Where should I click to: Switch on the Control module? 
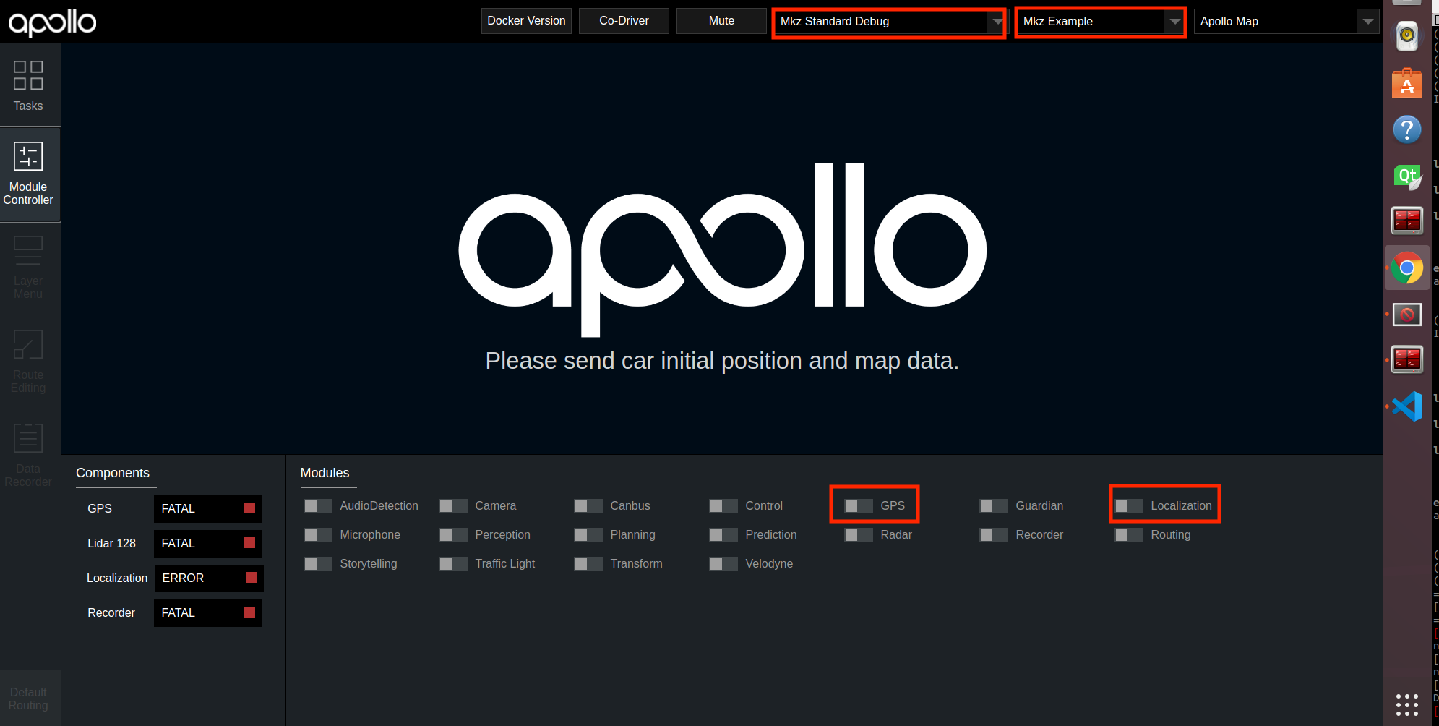[x=723, y=506]
